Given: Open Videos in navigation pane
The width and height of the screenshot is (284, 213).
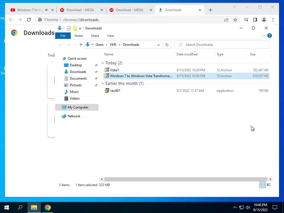Looking at the screenshot, I should [x=75, y=98].
